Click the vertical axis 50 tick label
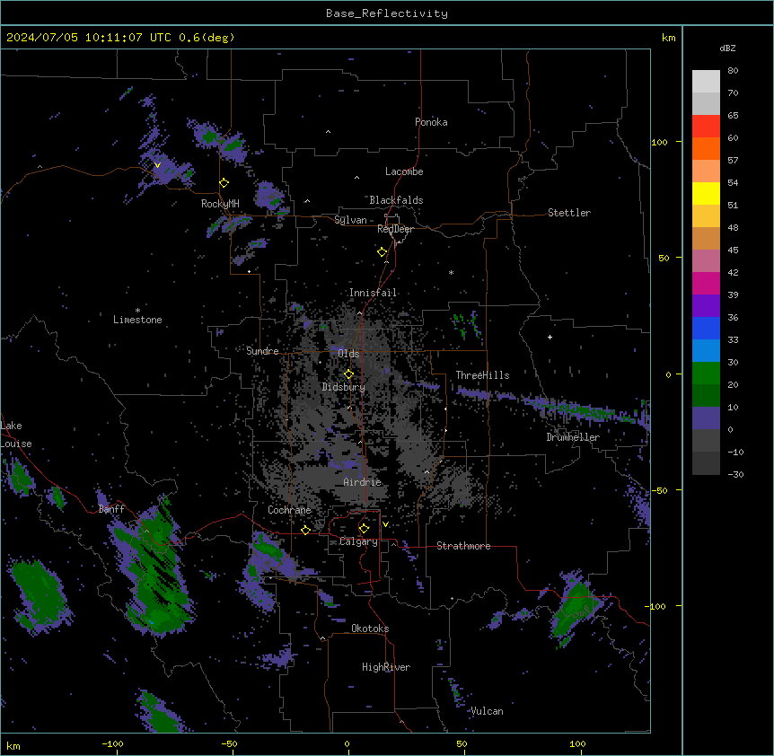774x756 pixels. pos(664,258)
